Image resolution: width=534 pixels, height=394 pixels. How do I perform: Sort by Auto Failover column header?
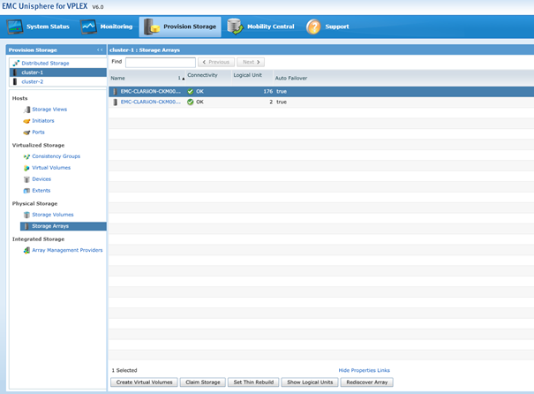coord(291,78)
